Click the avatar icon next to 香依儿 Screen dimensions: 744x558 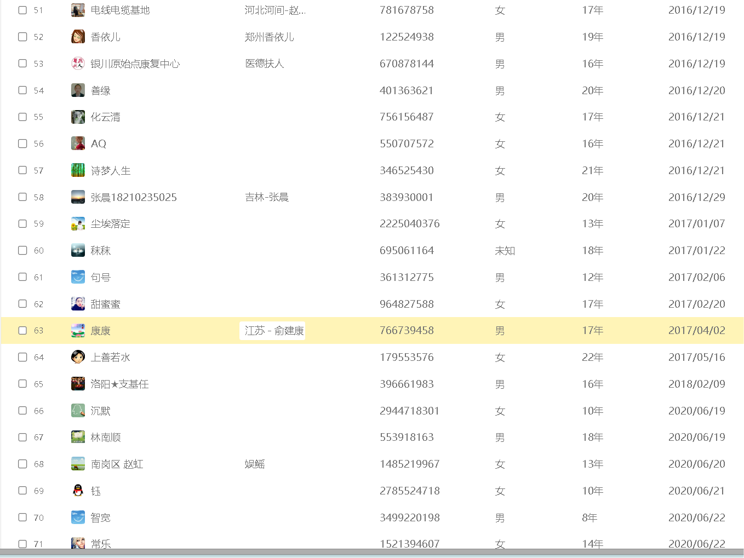pyautogui.click(x=78, y=37)
